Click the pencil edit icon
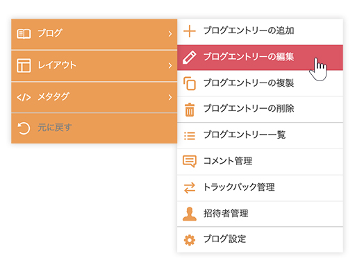The height and width of the screenshot is (265, 355). tap(190, 58)
